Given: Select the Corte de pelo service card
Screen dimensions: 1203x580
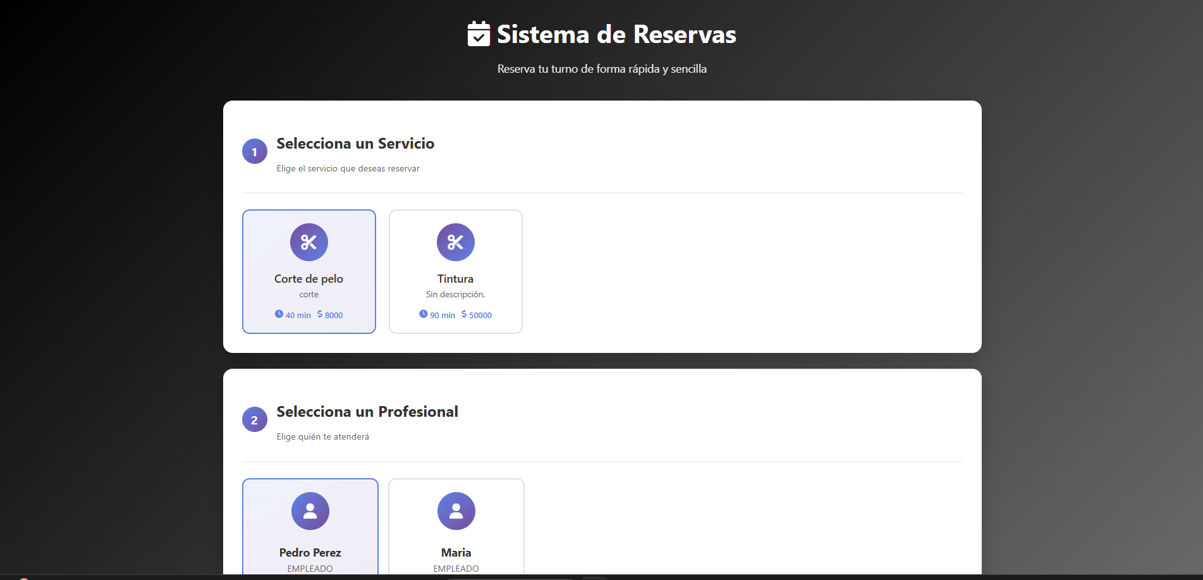Looking at the screenshot, I should 308,271.
